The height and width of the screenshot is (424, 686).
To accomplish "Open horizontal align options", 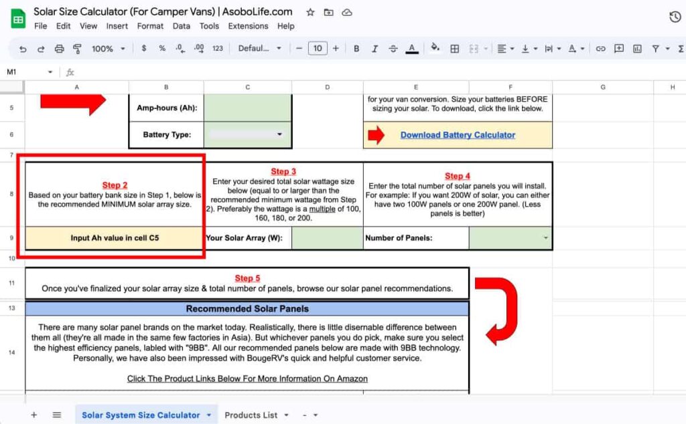I will click(505, 49).
